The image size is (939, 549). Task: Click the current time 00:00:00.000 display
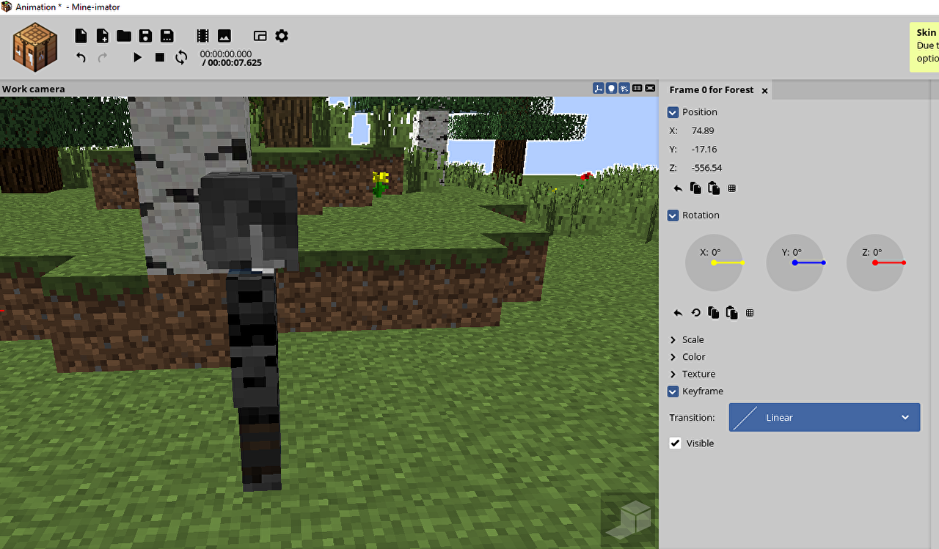pyautogui.click(x=226, y=54)
